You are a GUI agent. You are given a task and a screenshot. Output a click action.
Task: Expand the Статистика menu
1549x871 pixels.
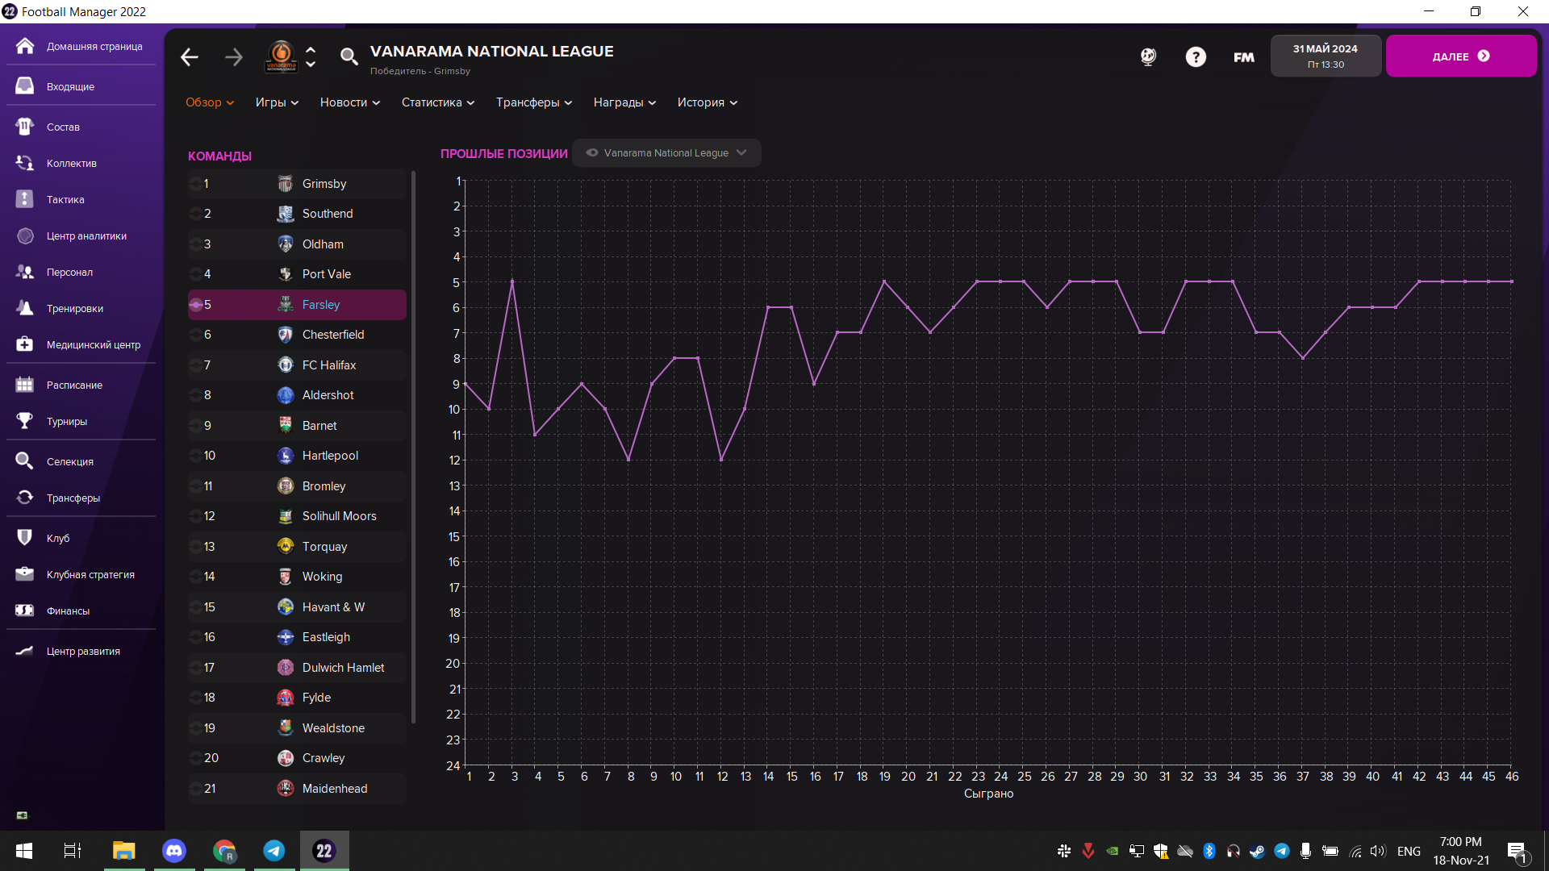438,102
